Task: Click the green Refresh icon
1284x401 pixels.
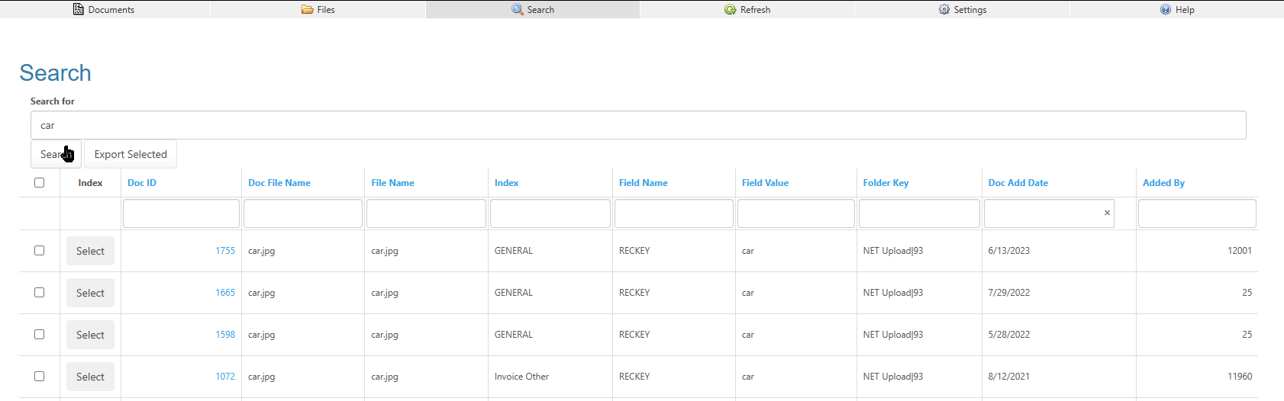Action: tap(730, 10)
